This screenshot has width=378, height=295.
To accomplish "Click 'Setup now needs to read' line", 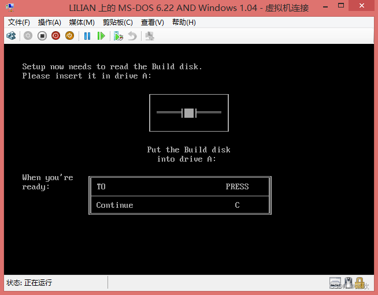I will [x=112, y=67].
